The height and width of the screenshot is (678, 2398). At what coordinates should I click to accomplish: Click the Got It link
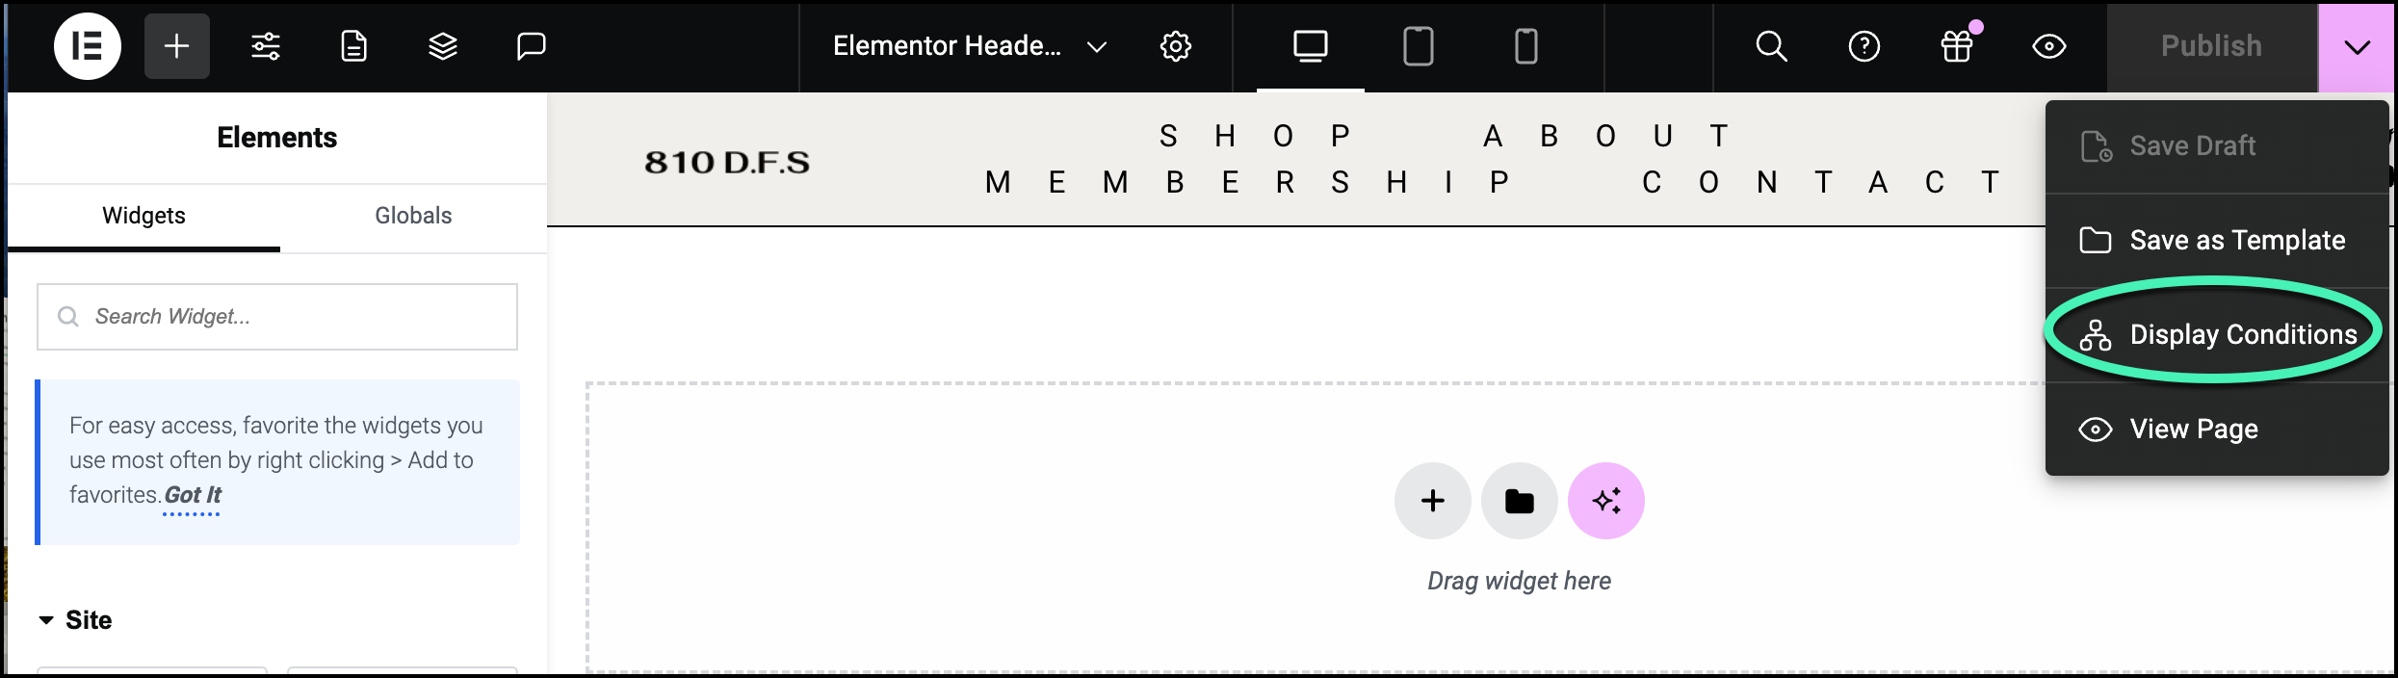pyautogui.click(x=193, y=495)
